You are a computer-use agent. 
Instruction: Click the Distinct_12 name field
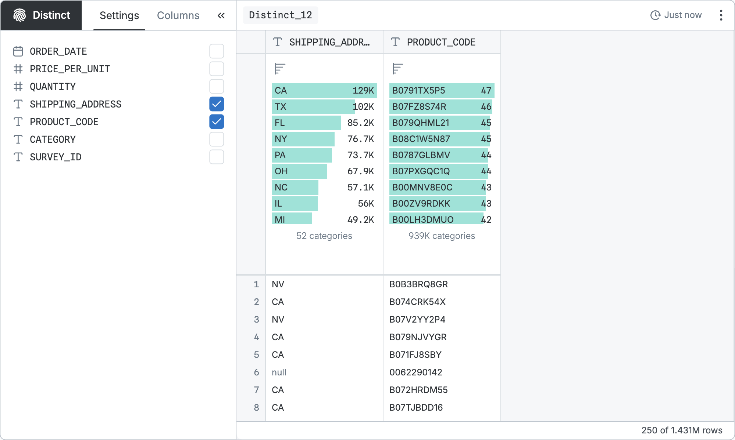tap(280, 15)
